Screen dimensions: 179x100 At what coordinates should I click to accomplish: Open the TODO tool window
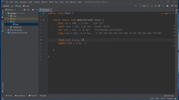pos(9,96)
